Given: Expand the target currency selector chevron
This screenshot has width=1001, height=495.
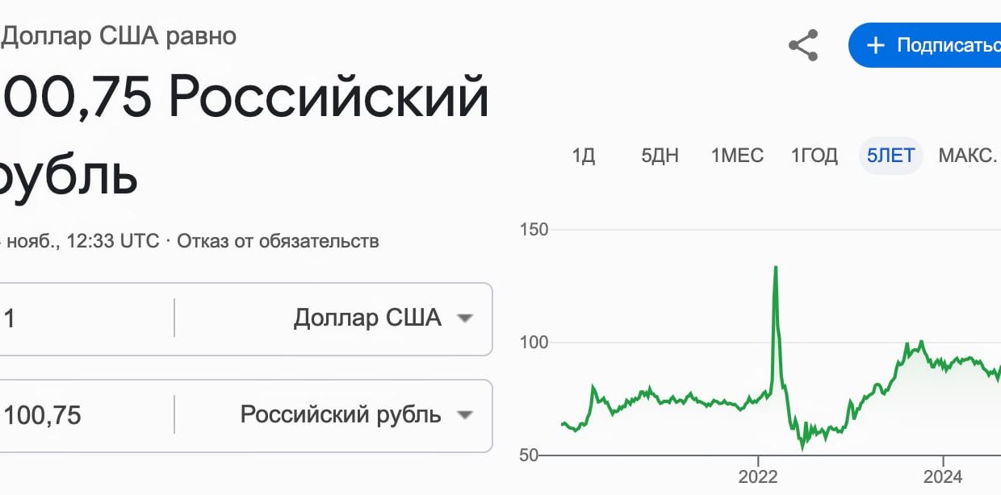Looking at the screenshot, I should point(467,415).
